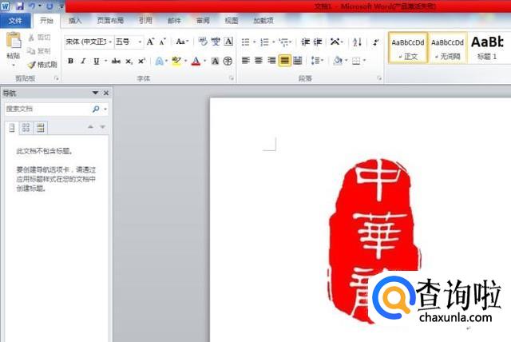The height and width of the screenshot is (342, 511).
Task: Click the Asian Layout icon
Action: pos(335,42)
